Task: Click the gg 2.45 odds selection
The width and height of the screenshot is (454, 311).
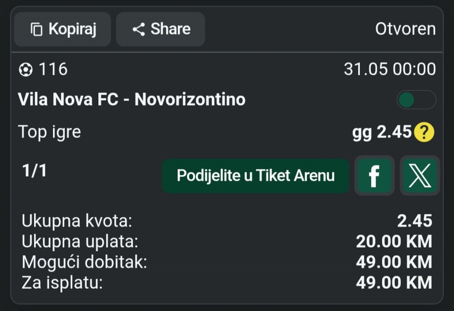Action: (382, 132)
